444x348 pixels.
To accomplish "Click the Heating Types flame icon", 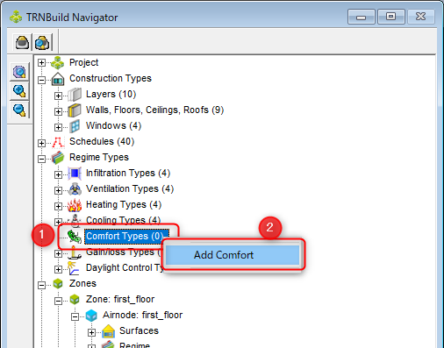I will click(x=75, y=205).
